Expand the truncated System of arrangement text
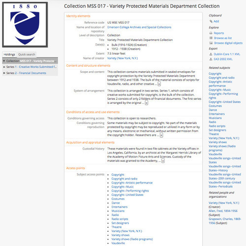246x246 pixels. click(147, 103)
